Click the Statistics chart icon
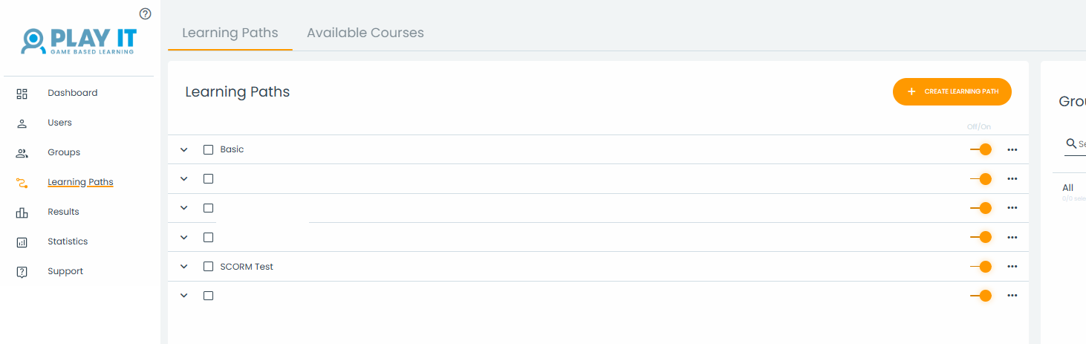The height and width of the screenshot is (344, 1086). 22,242
